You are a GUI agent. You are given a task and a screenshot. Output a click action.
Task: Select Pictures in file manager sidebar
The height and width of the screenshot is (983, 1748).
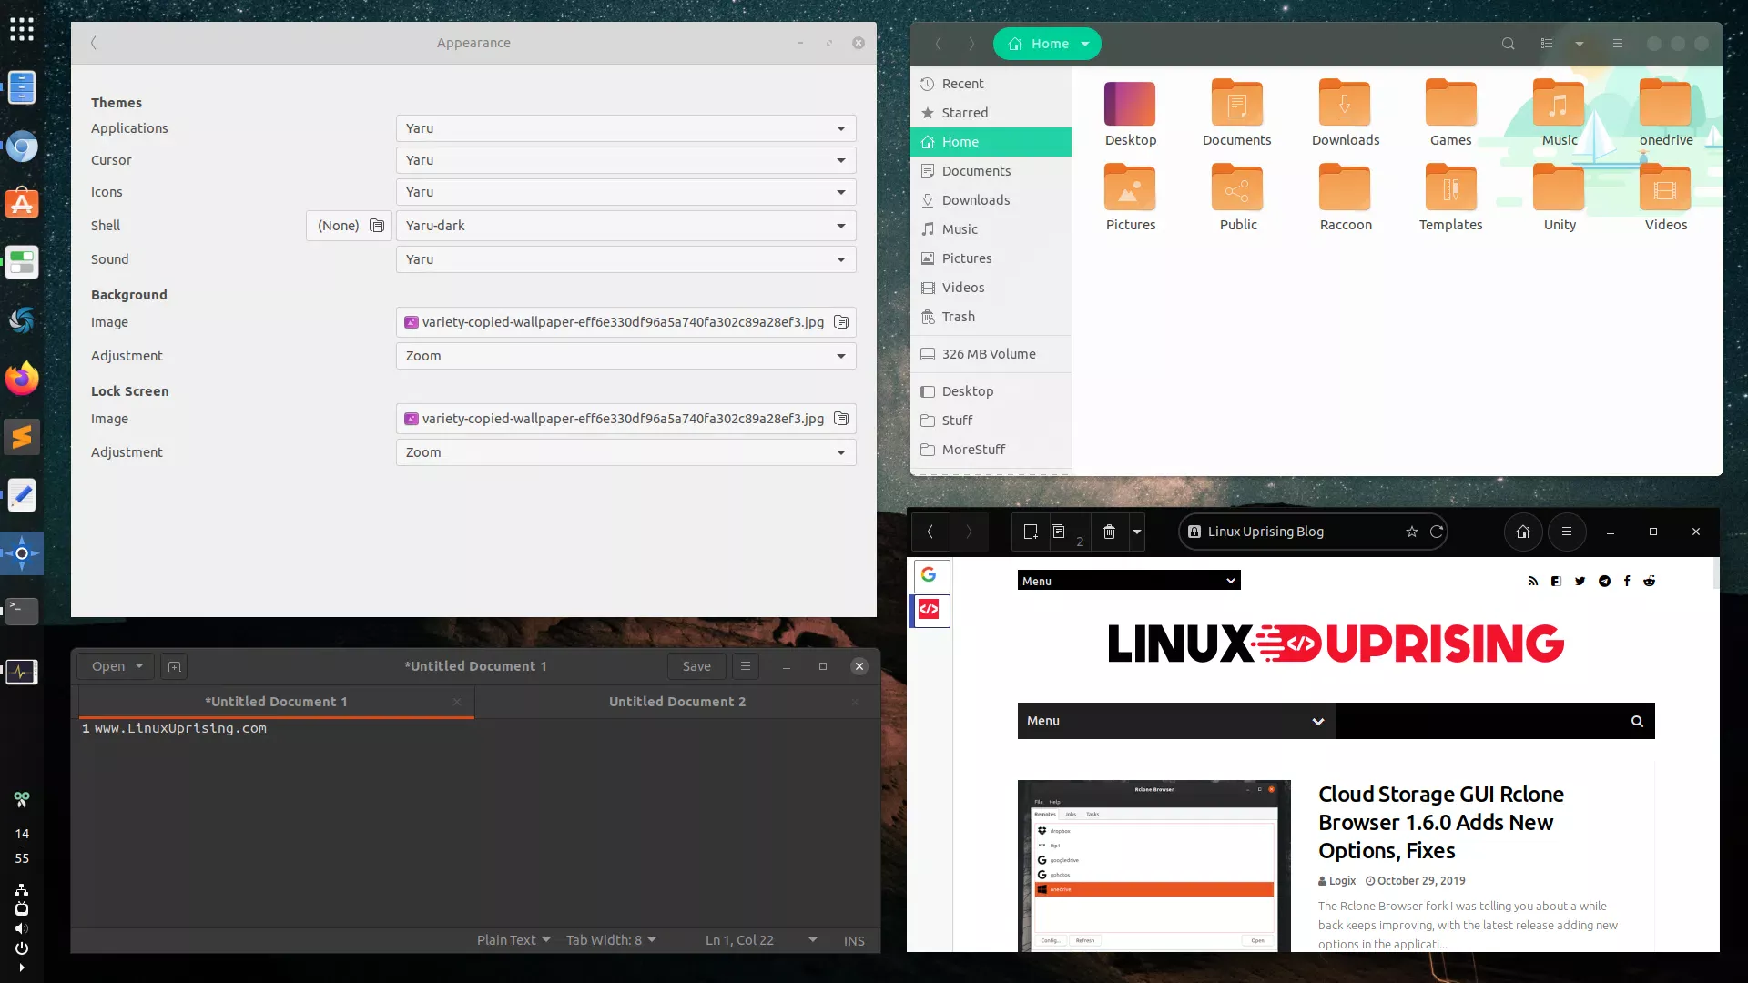966,258
